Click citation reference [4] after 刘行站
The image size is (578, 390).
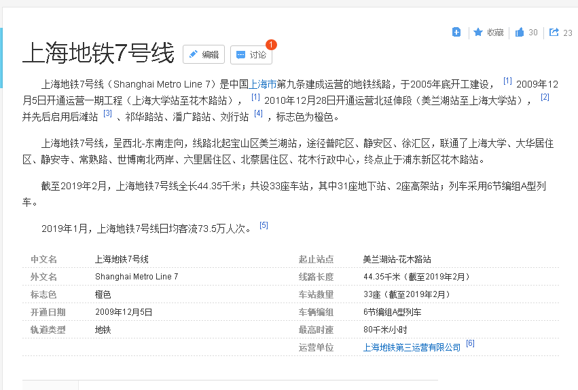click(258, 113)
